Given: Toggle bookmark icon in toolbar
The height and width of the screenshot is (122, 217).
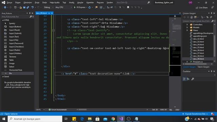Looking at the screenshot, I should coord(128,7).
